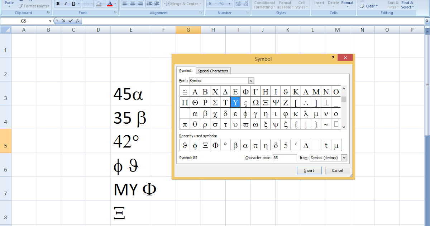Select column G header
This screenshot has width=430, height=226.
pyautogui.click(x=188, y=30)
